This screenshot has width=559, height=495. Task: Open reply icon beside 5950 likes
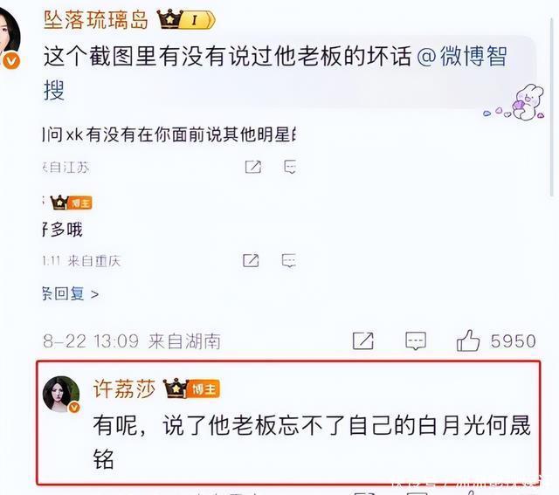click(x=416, y=341)
